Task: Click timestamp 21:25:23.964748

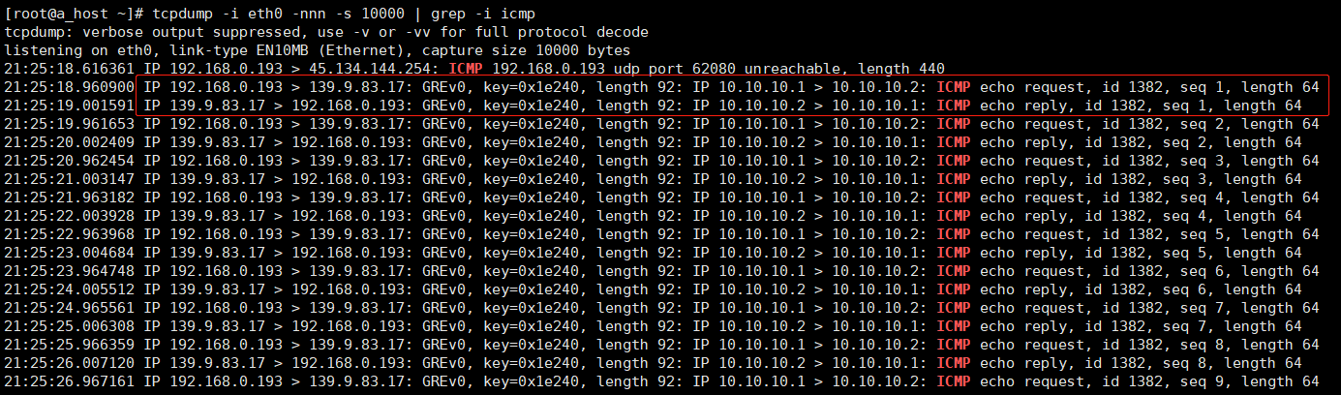Action: coord(70,271)
